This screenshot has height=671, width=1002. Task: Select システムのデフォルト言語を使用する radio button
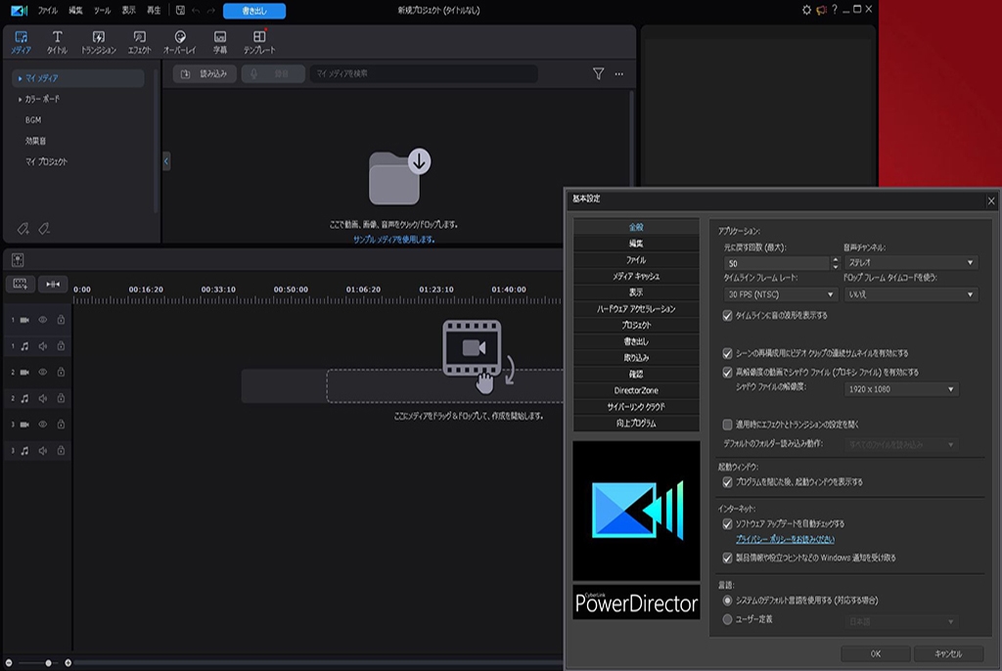point(727,601)
